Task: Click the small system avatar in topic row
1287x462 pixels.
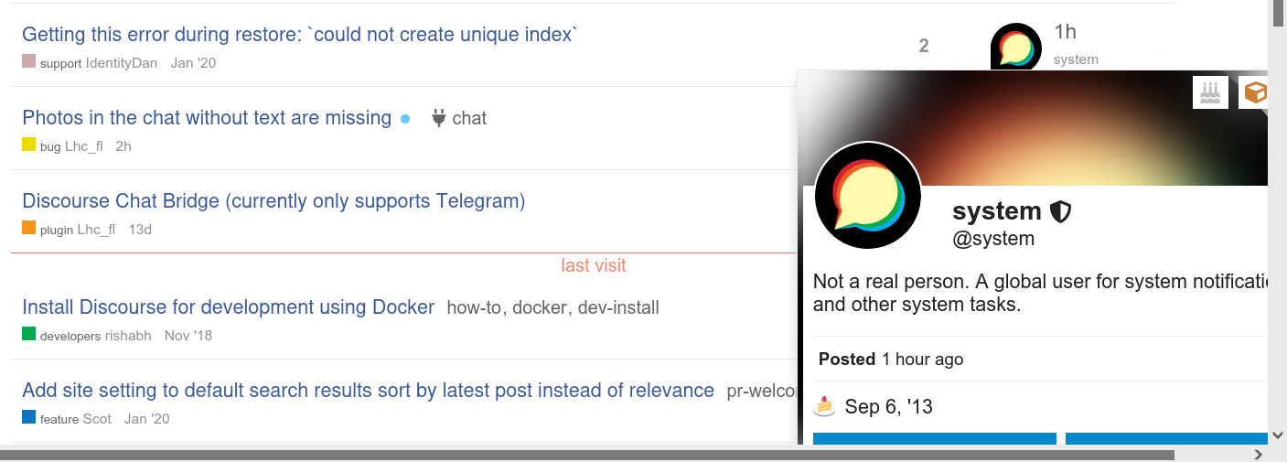Action: tap(1015, 48)
